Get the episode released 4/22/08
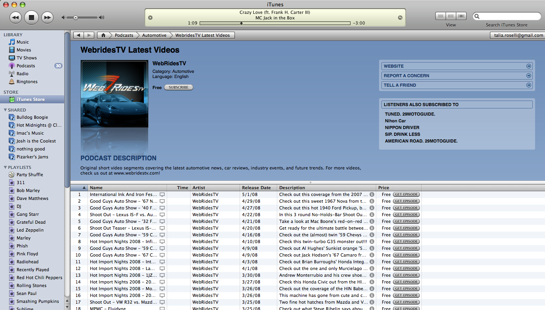Viewport: 545px width, 310px height. pos(406,215)
